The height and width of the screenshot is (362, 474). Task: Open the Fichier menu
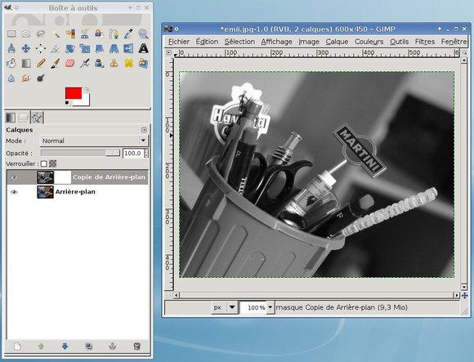click(x=179, y=42)
